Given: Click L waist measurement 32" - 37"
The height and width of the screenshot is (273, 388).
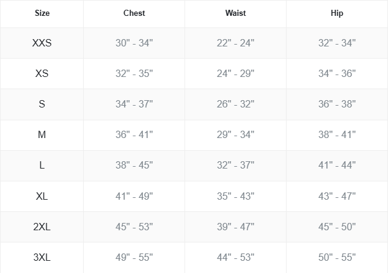Looking at the screenshot, I should click(235, 166).
